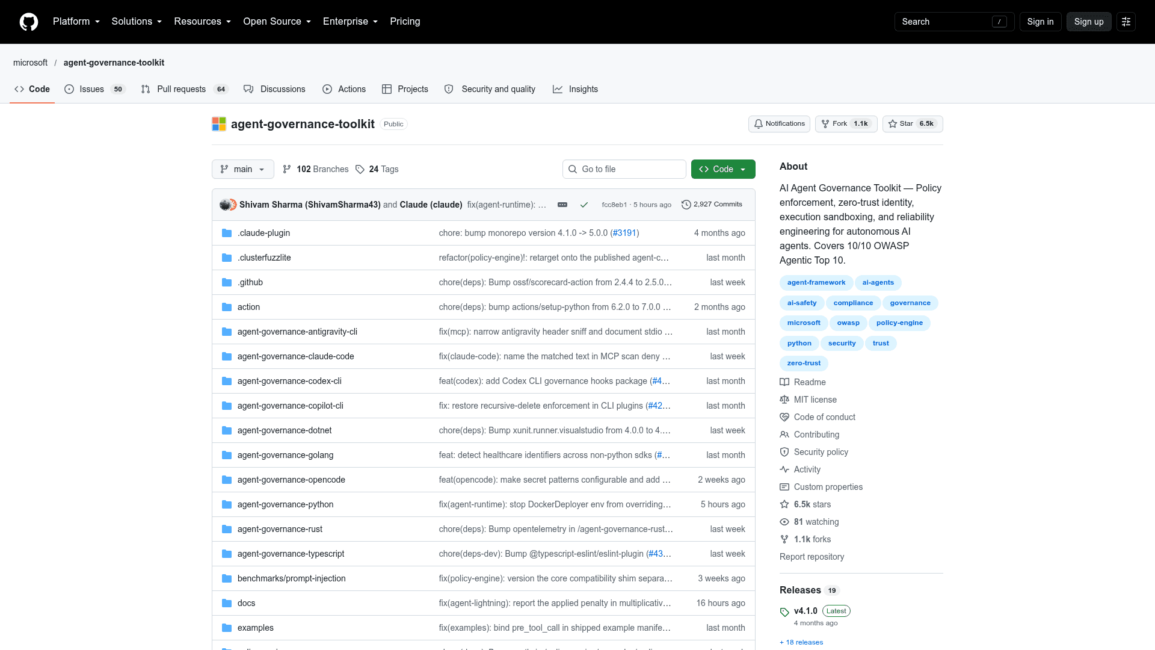Screen dimensions: 1155x650
Task: Open the agent-governance-copilot-cli folder
Action: pyautogui.click(x=290, y=406)
